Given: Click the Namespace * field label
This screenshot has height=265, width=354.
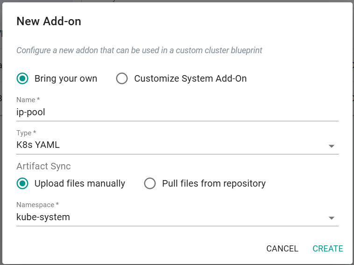Looking at the screenshot, I should tap(37, 205).
